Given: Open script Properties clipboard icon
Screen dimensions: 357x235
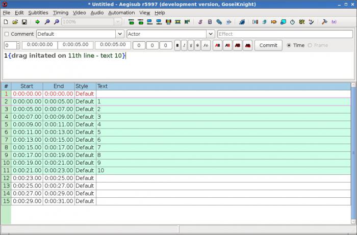Looking at the screenshot, I should point(210,22).
